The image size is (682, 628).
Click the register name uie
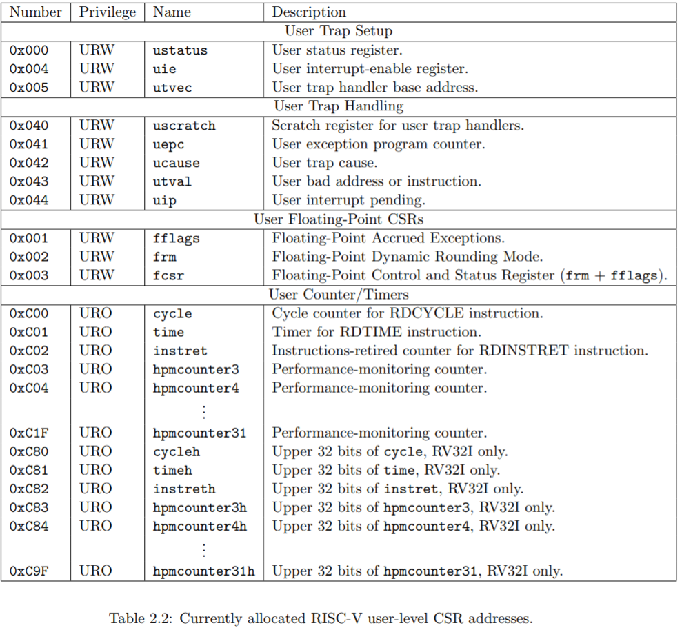[164, 69]
